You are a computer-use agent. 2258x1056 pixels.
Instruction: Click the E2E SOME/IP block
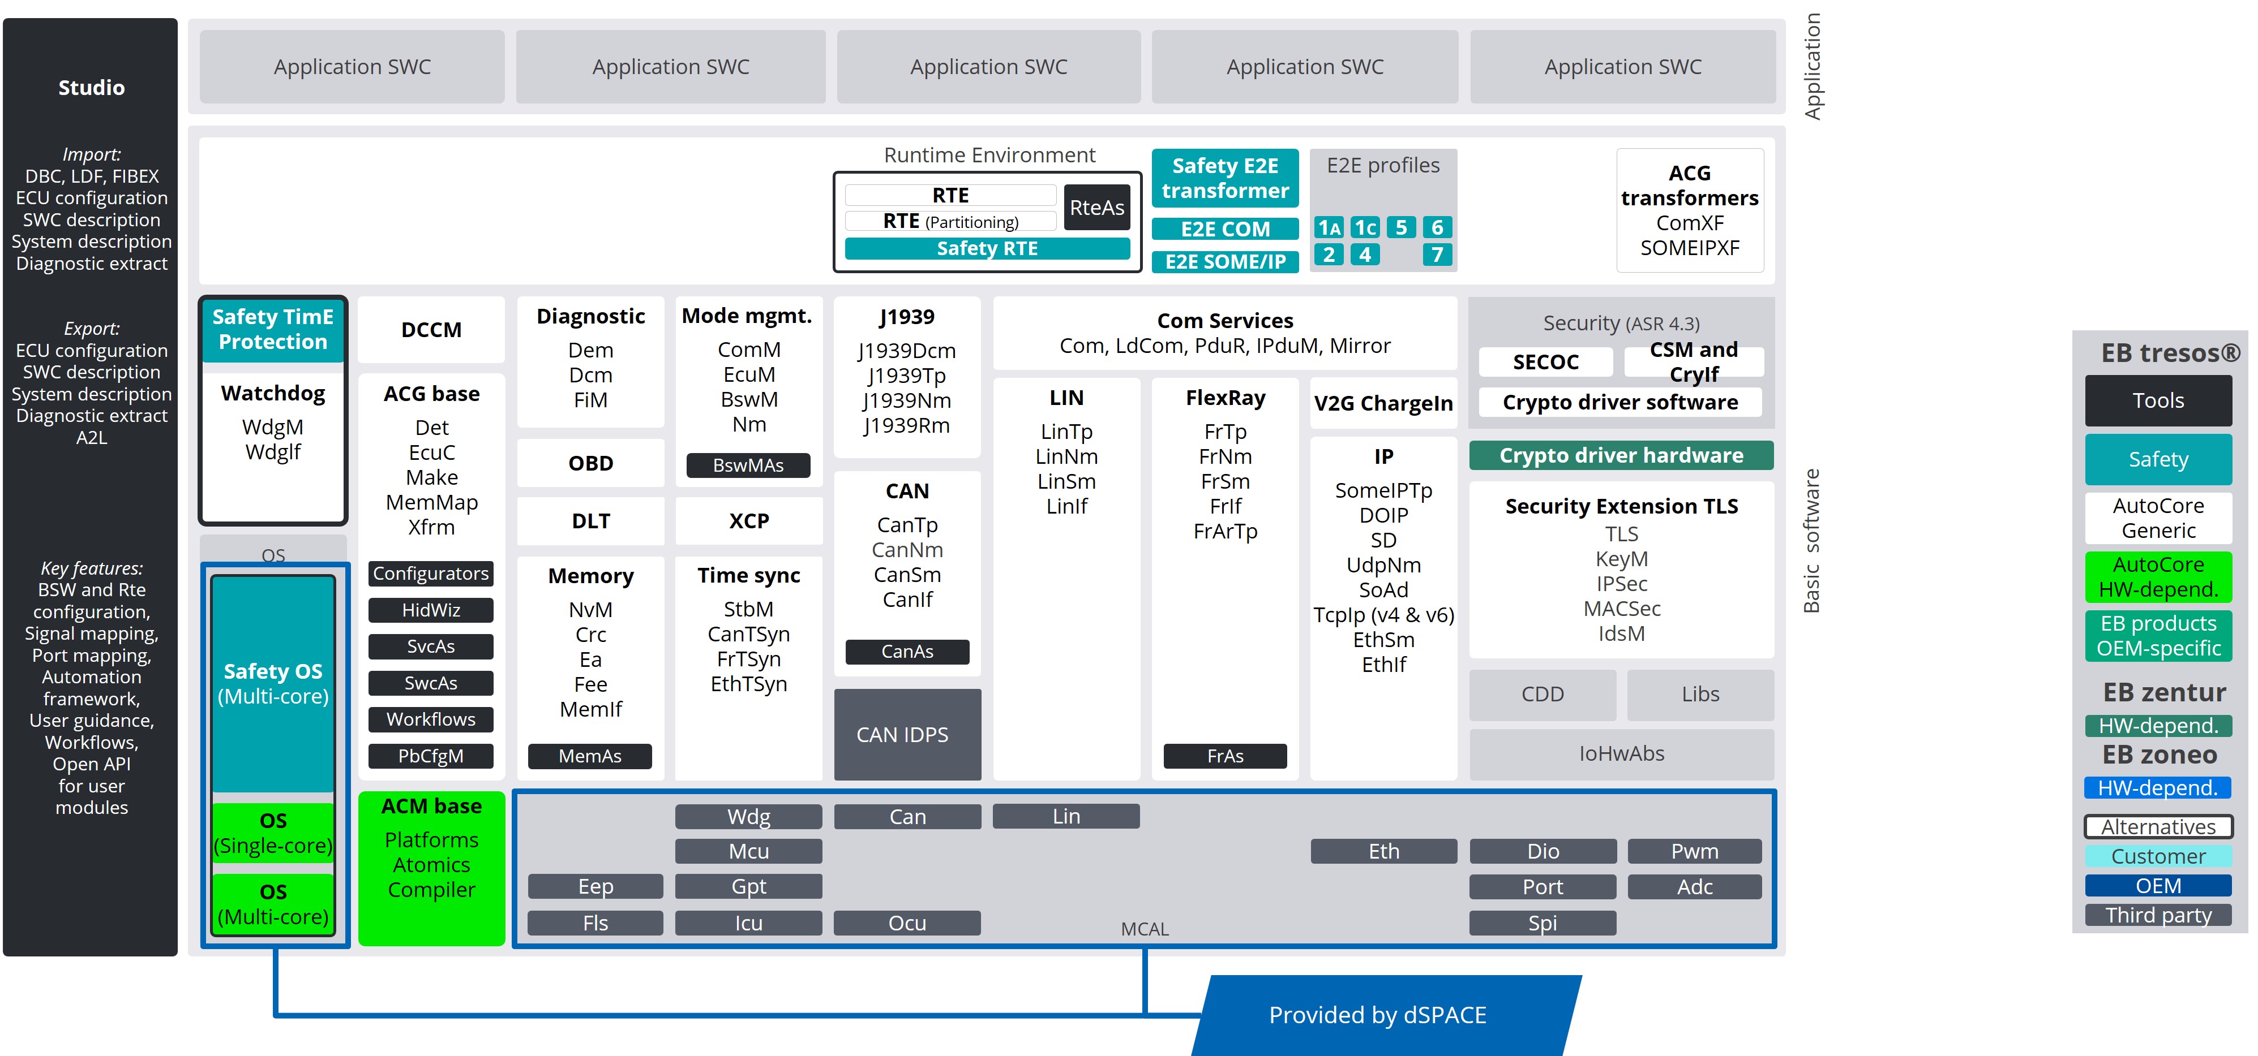(x=1224, y=261)
